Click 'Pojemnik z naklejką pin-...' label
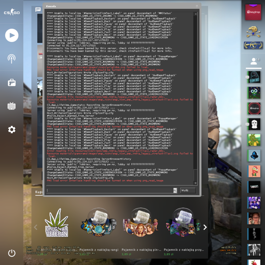Screen dimensions: 265x265 click(141, 250)
